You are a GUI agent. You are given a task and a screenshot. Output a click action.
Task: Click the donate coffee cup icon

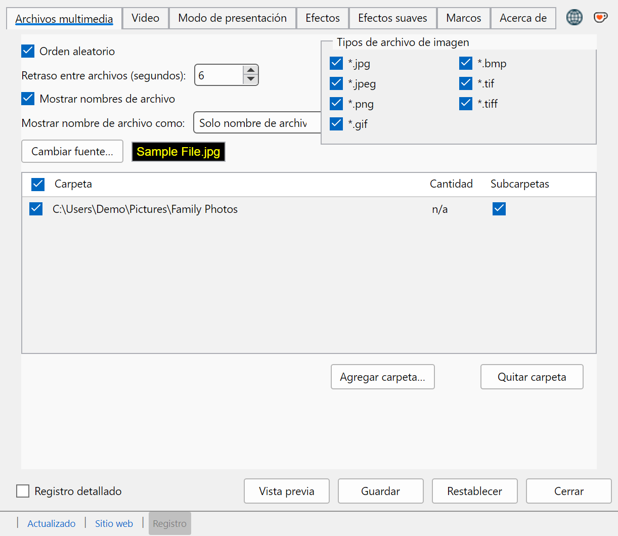point(600,17)
